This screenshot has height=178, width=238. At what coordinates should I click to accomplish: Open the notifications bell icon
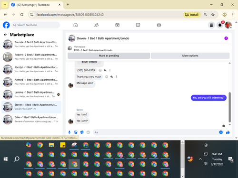(x=220, y=25)
